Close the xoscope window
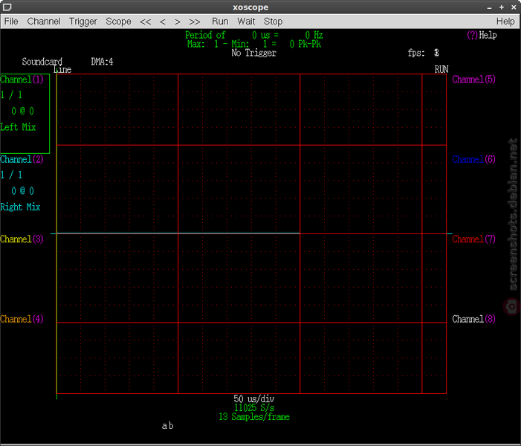The height and width of the screenshot is (446, 521). 514,7
